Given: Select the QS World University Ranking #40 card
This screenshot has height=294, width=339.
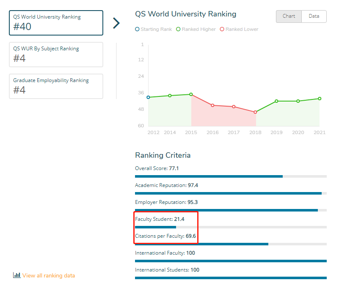Looking at the screenshot, I should pos(56,23).
